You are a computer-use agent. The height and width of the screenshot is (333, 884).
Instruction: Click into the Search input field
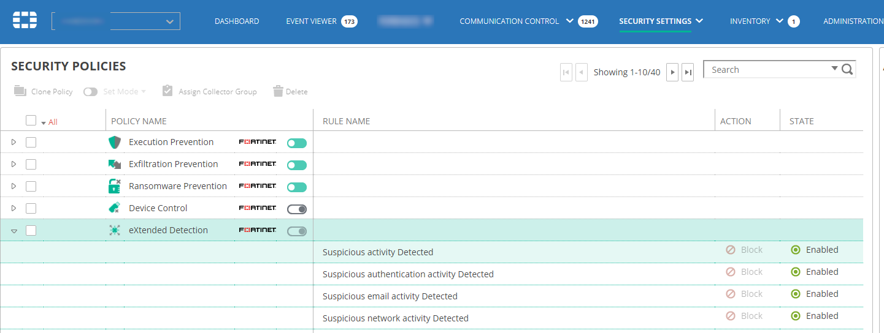(x=767, y=70)
